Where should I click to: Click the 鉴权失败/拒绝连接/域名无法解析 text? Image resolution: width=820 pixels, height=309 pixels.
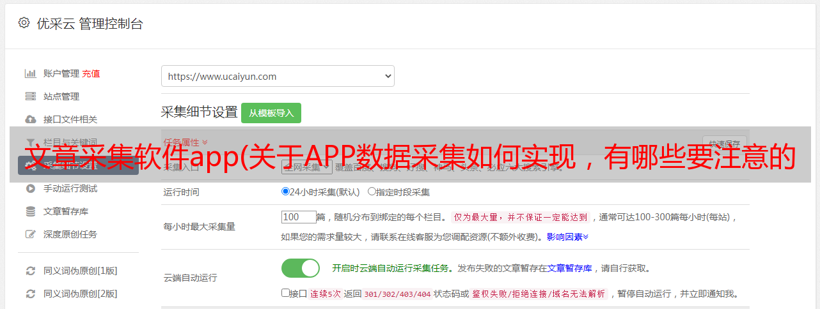[539, 294]
